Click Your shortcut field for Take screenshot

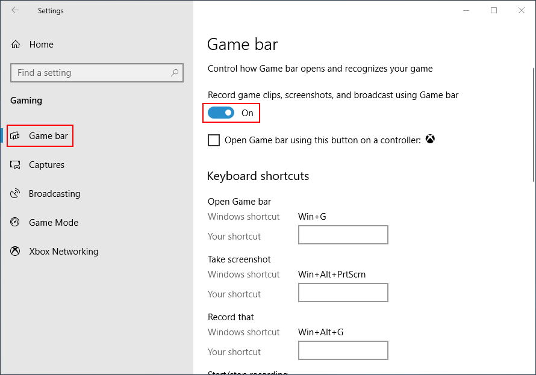343,293
